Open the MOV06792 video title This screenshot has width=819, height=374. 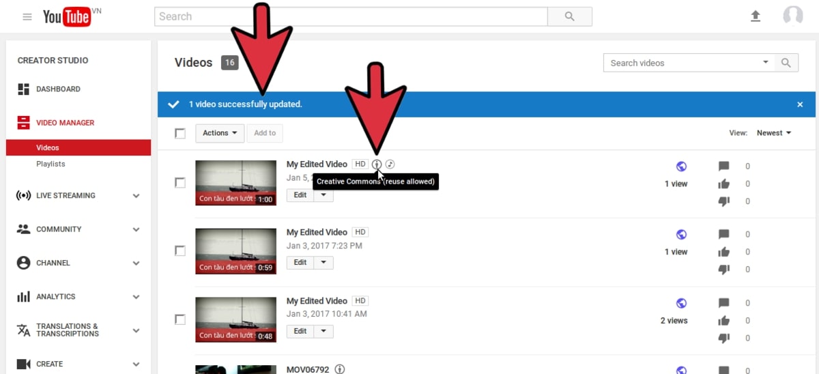click(308, 369)
